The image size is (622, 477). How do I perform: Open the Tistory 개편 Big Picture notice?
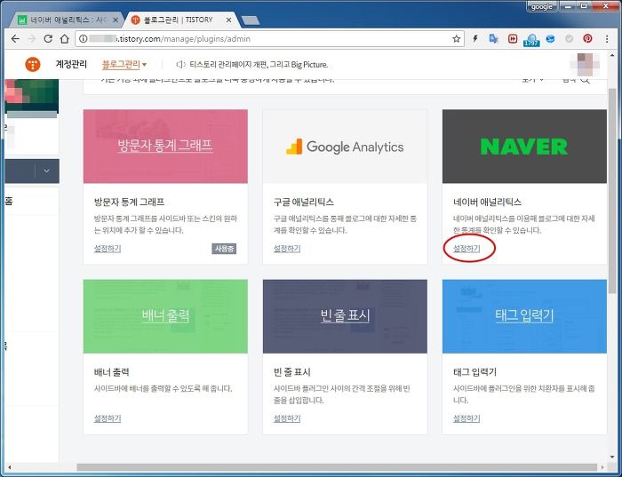tap(259, 64)
